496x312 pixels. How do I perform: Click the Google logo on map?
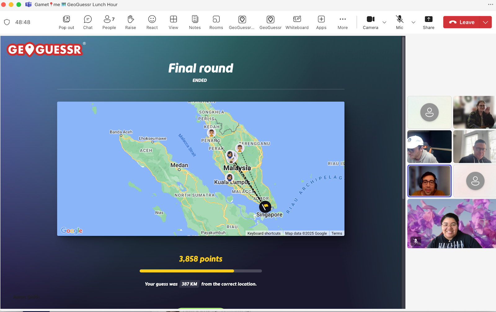(x=72, y=230)
